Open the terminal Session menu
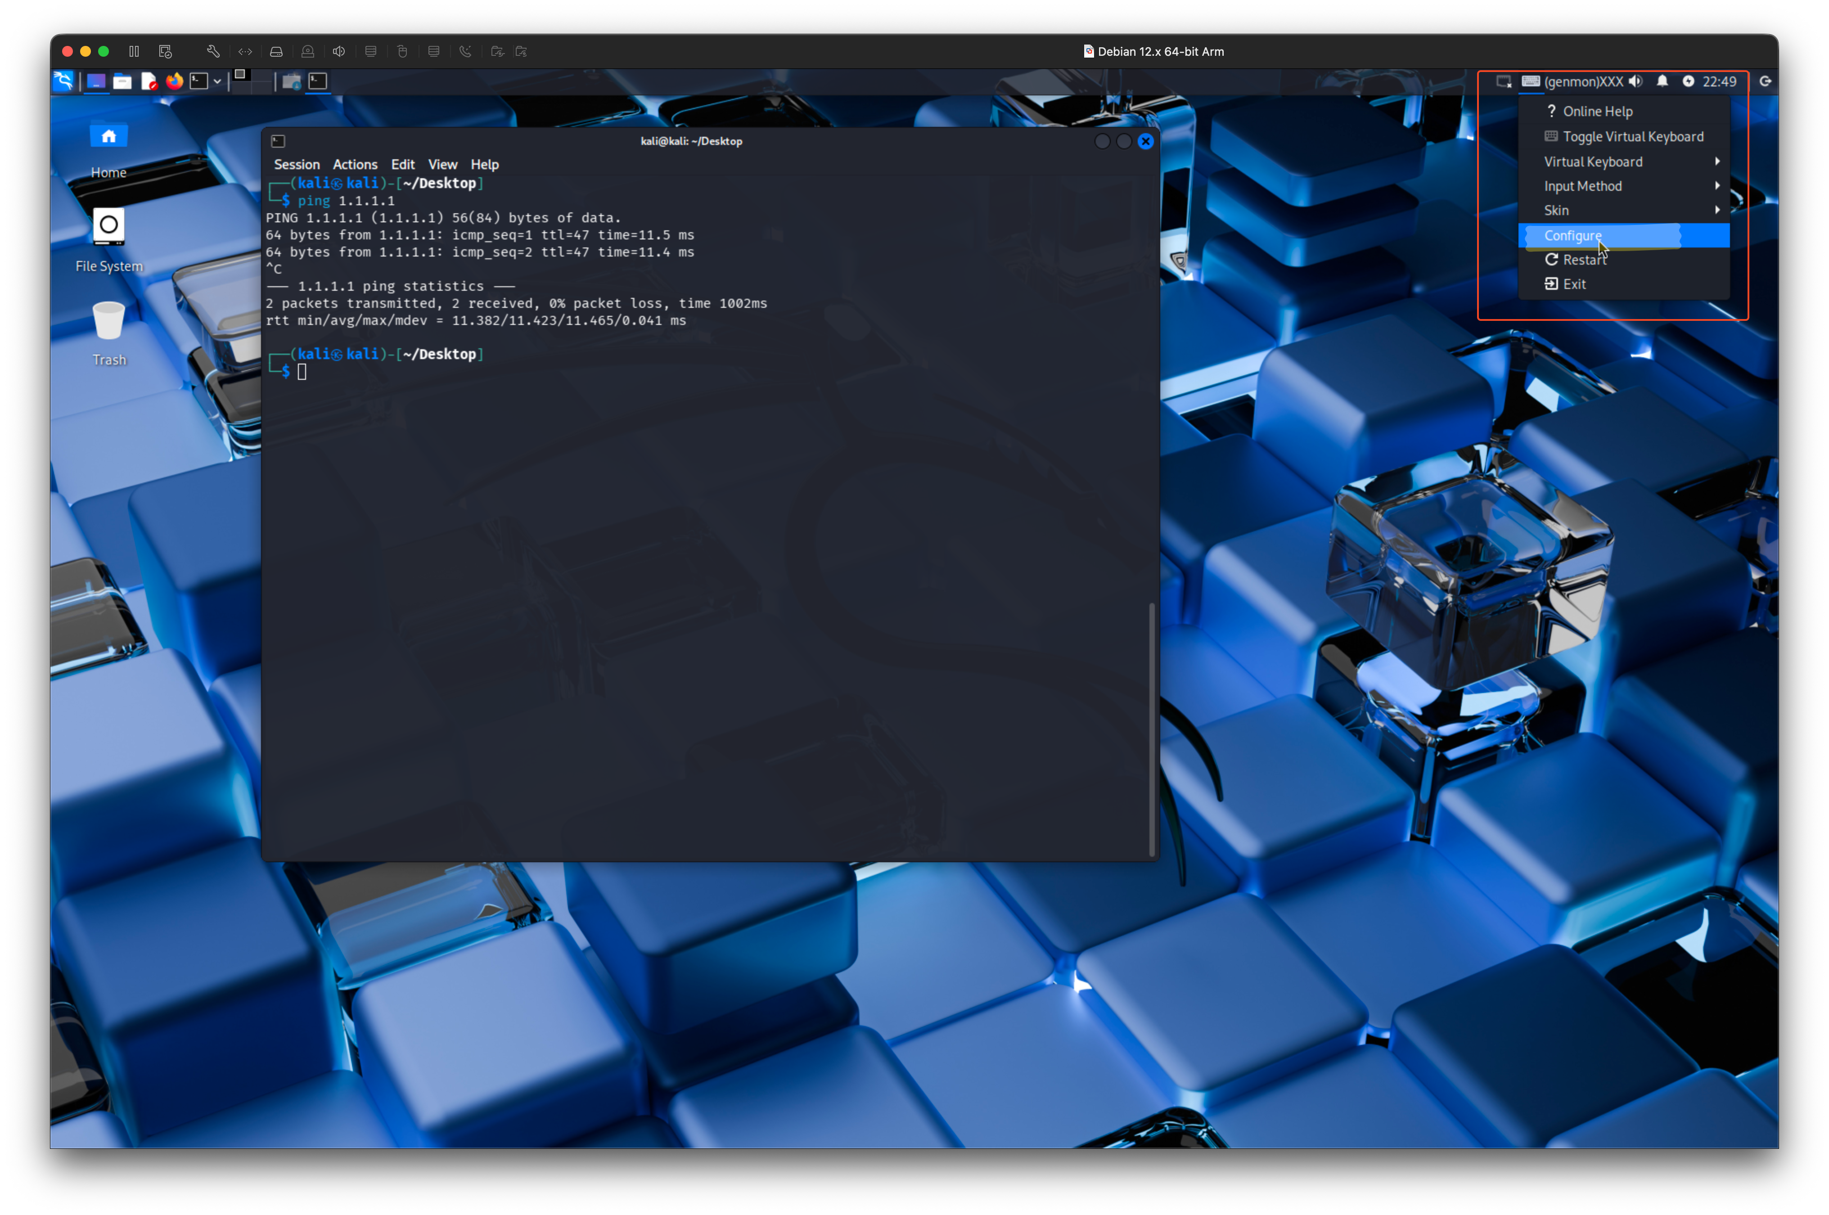Screen dimensions: 1829x1215 (297, 164)
